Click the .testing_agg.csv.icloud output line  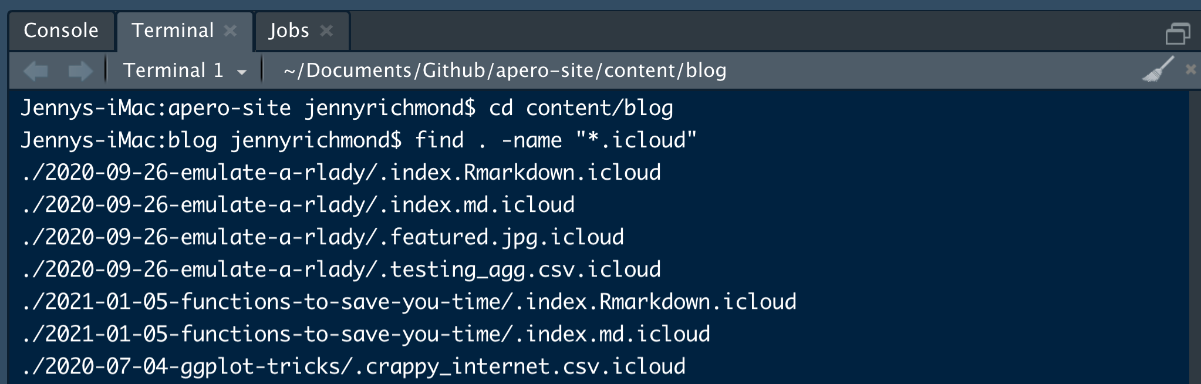[x=341, y=270]
